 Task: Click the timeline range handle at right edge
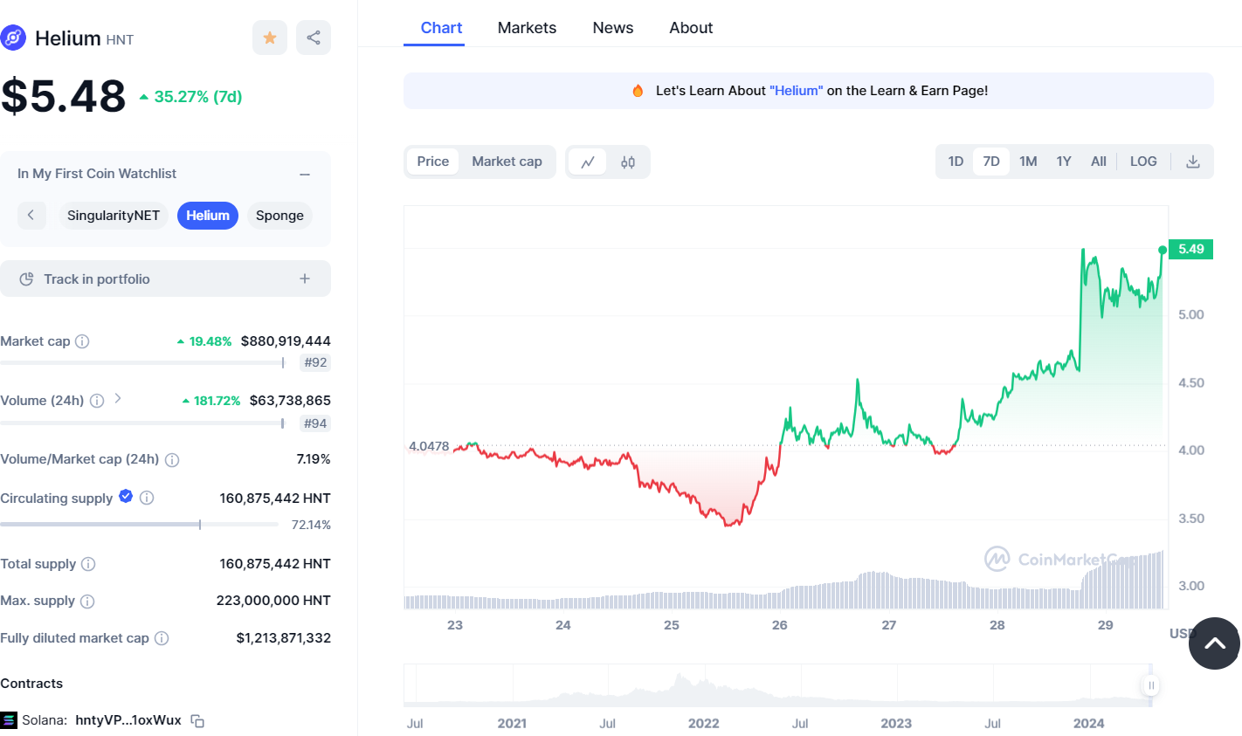pos(1151,685)
